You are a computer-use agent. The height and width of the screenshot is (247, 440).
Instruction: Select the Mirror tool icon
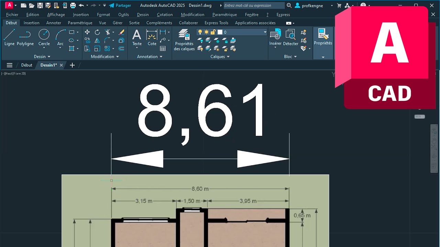97,40
